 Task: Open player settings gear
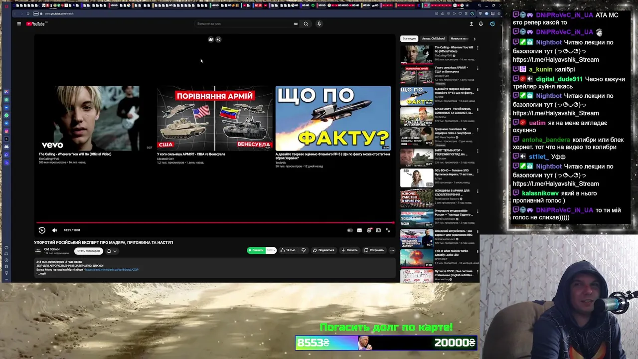point(369,230)
